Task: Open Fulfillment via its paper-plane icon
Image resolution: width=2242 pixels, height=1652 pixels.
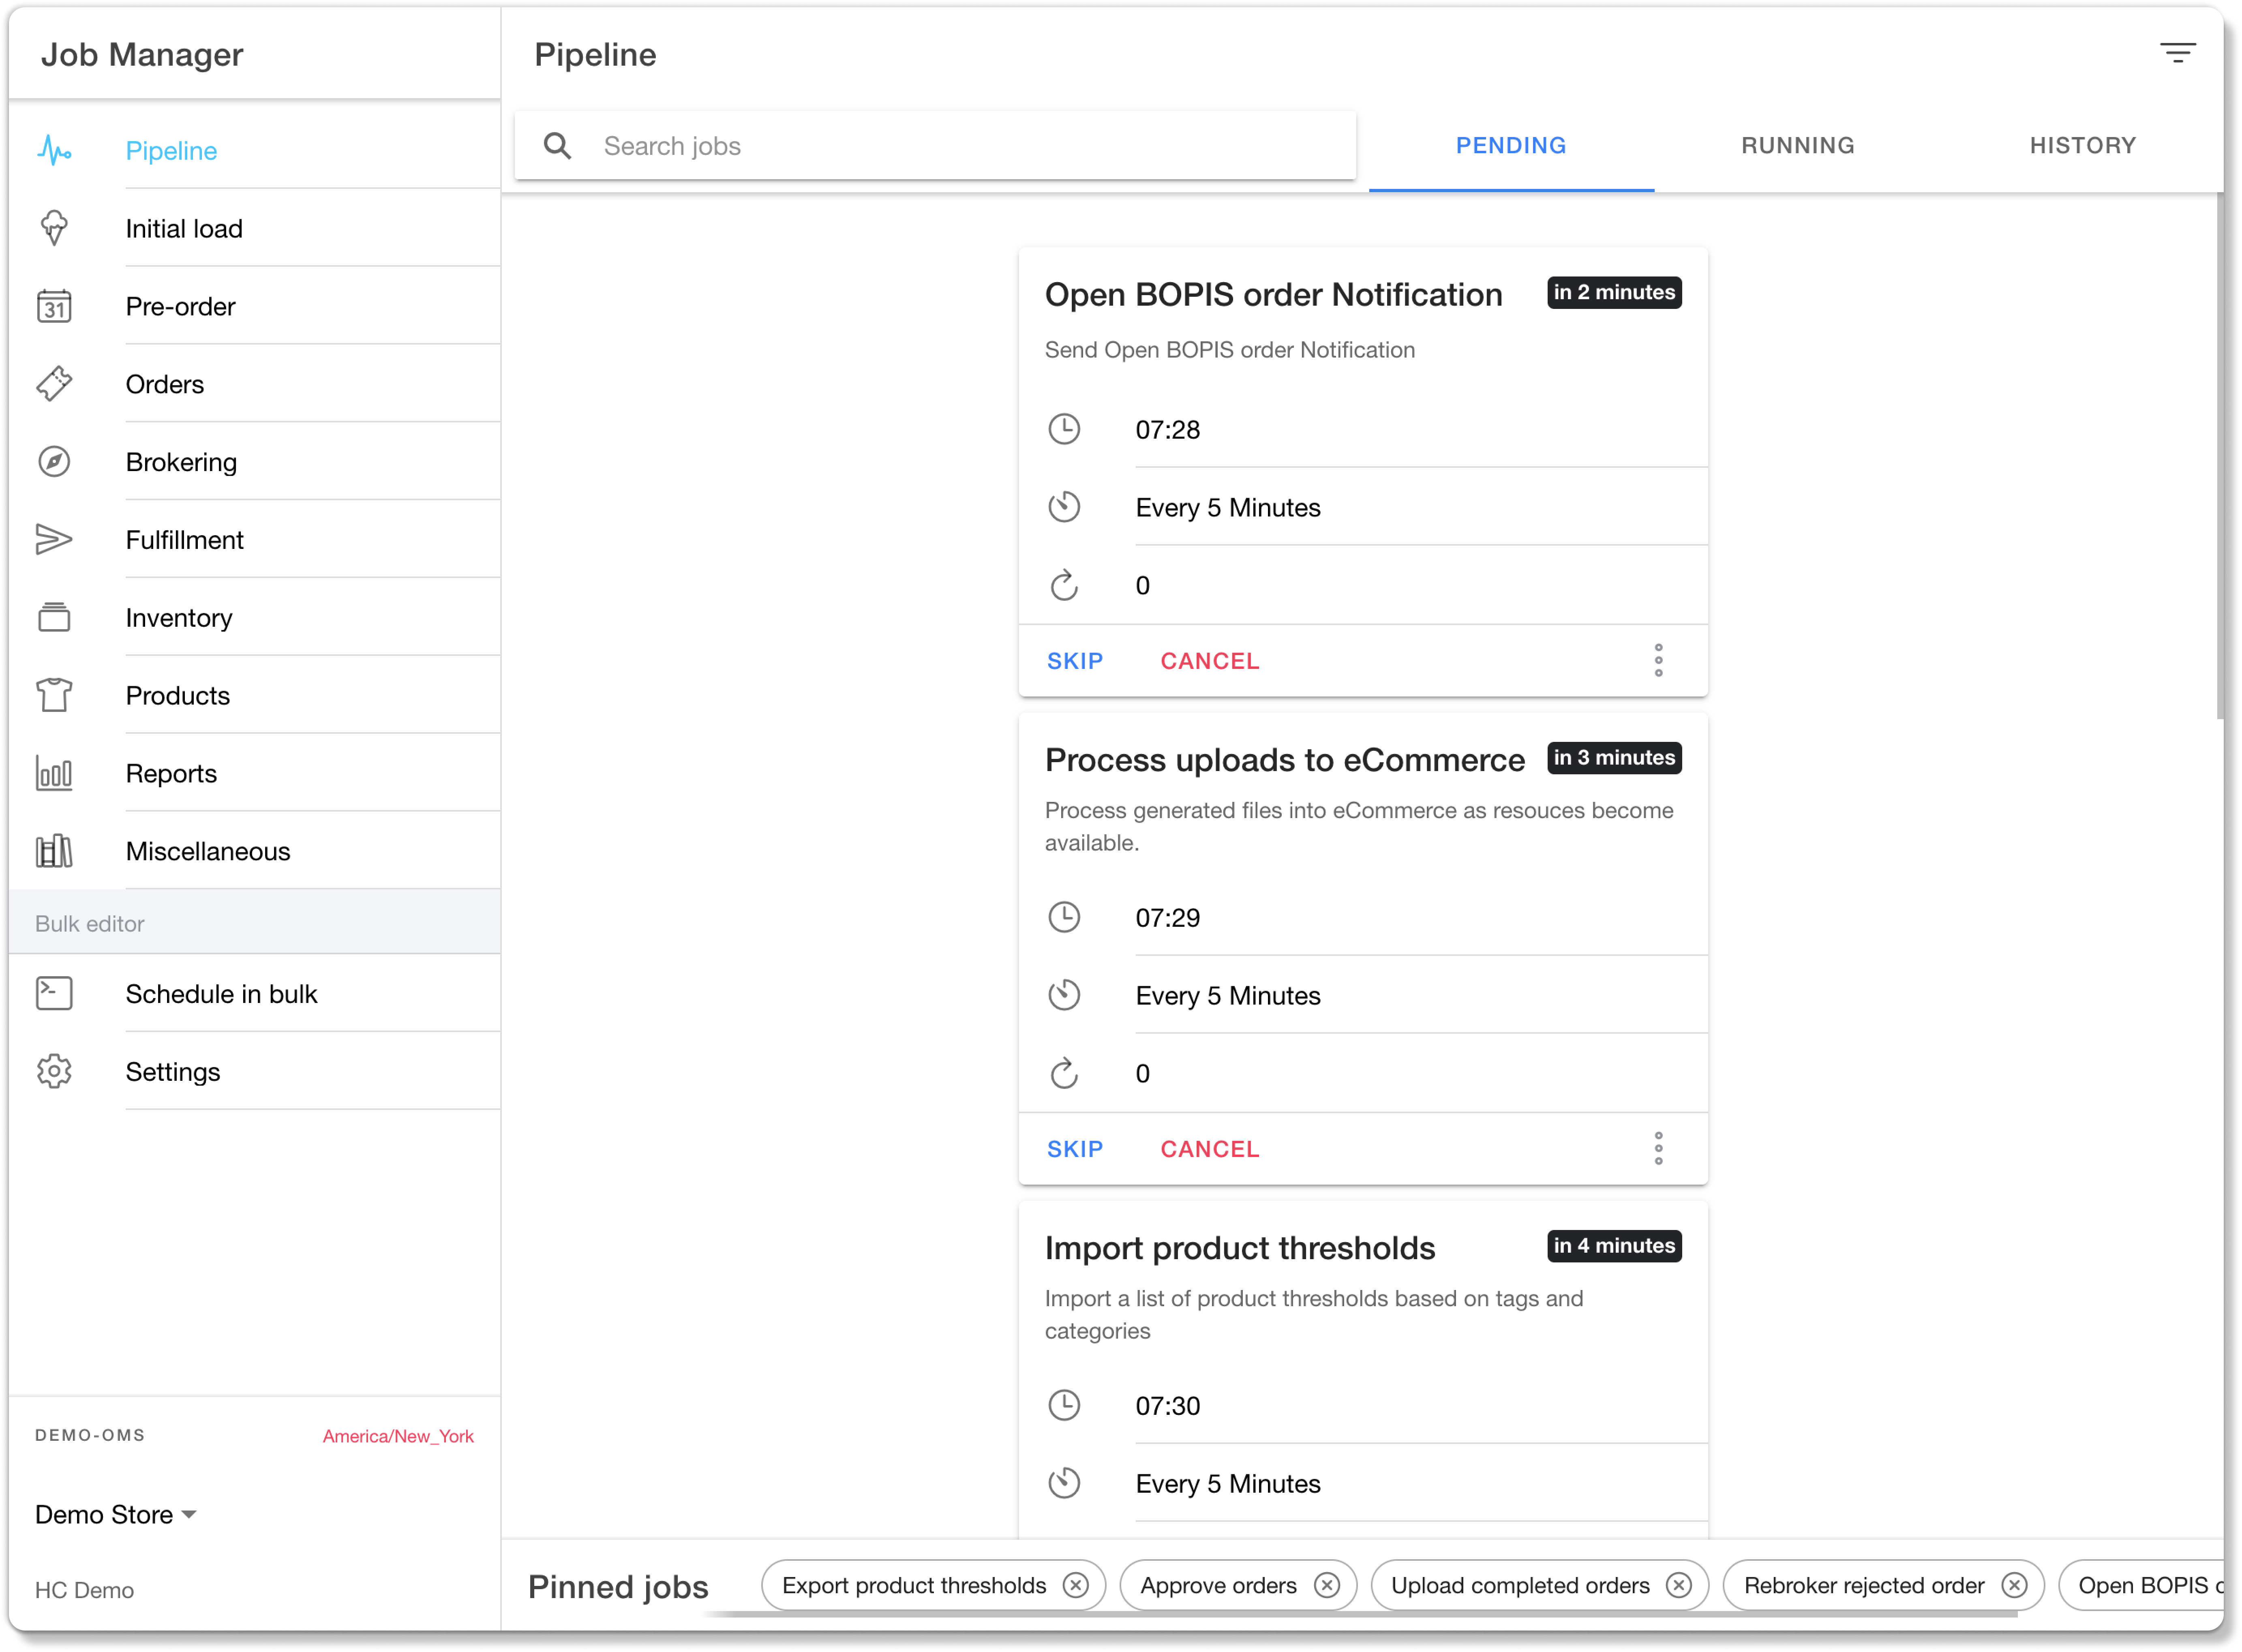Action: pos(54,540)
